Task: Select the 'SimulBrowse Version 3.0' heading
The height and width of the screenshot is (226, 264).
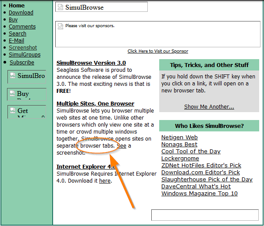Action: (x=91, y=63)
